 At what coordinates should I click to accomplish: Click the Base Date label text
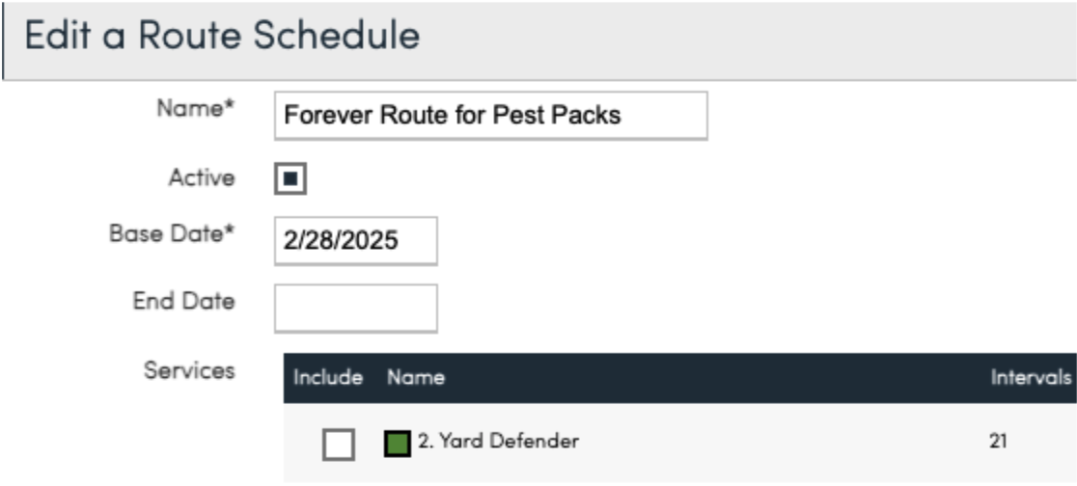click(167, 234)
